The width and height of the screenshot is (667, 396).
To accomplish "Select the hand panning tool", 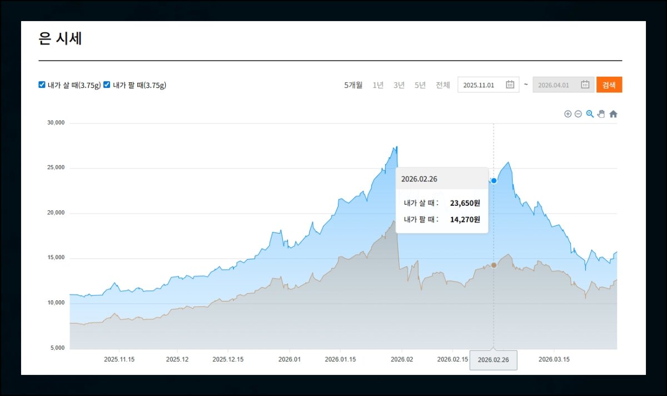I will coord(601,114).
